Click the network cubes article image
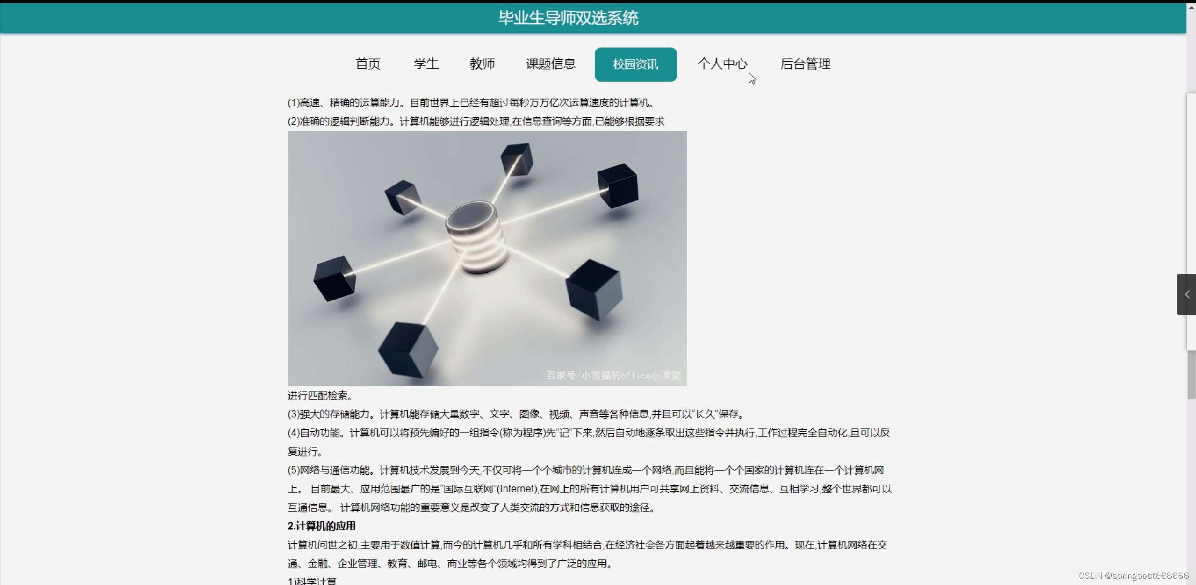The height and width of the screenshot is (585, 1196). click(487, 258)
